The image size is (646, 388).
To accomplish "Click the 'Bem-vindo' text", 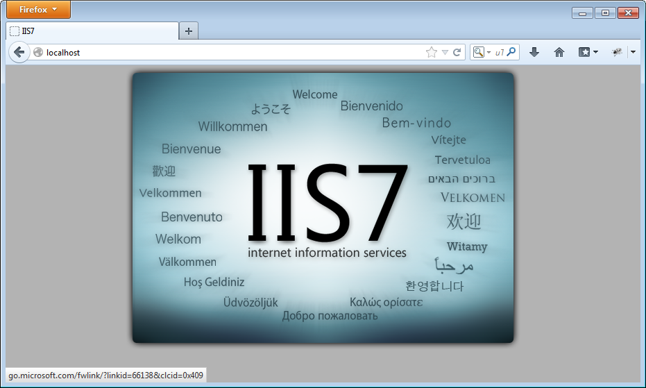I will coord(416,122).
